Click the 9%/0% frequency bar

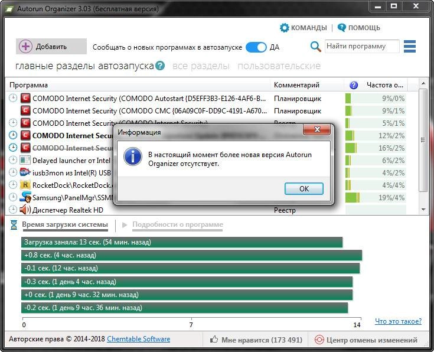coord(376,98)
